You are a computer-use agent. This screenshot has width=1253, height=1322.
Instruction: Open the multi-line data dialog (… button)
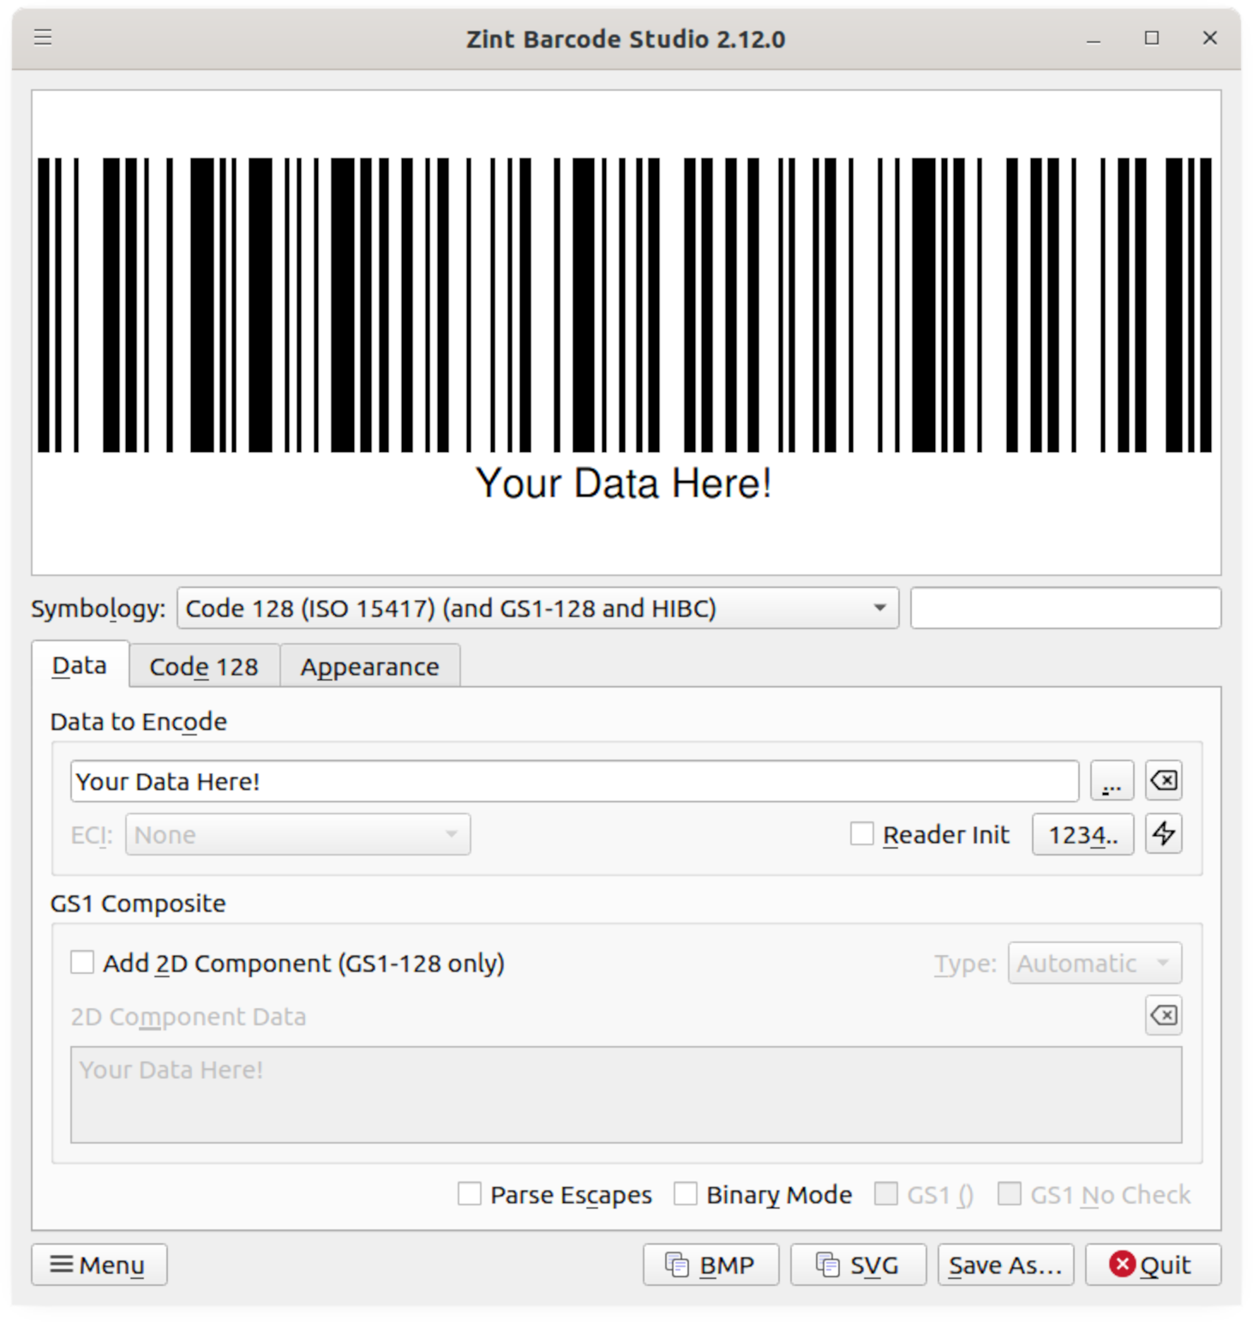tap(1112, 781)
